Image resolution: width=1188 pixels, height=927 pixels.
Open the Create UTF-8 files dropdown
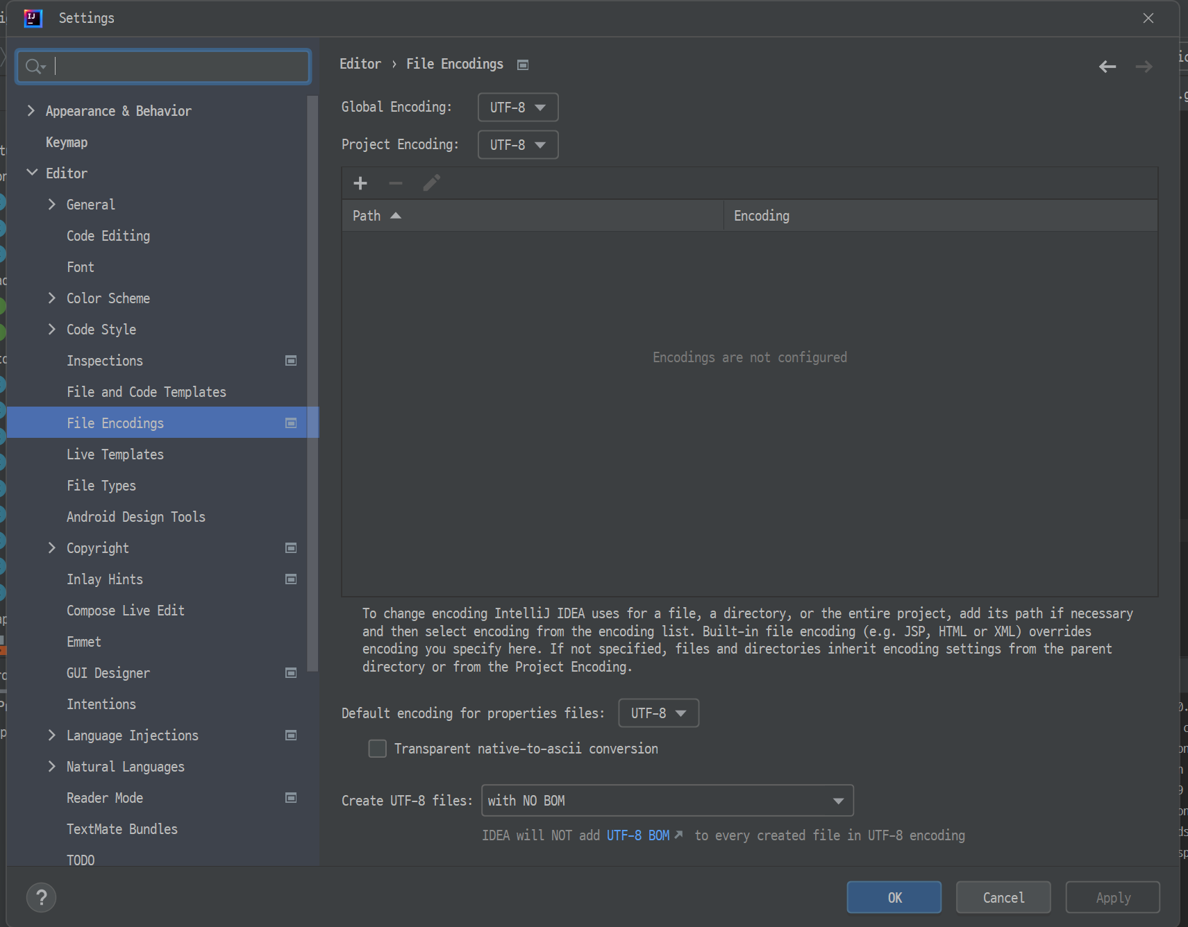(667, 801)
